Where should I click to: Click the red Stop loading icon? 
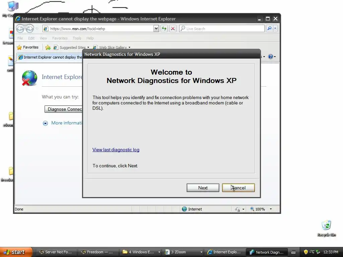[173, 29]
